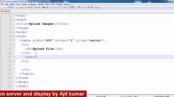Start macro recording with red dot icon
The width and height of the screenshot is (174, 97).
pyautogui.click(x=79, y=7)
